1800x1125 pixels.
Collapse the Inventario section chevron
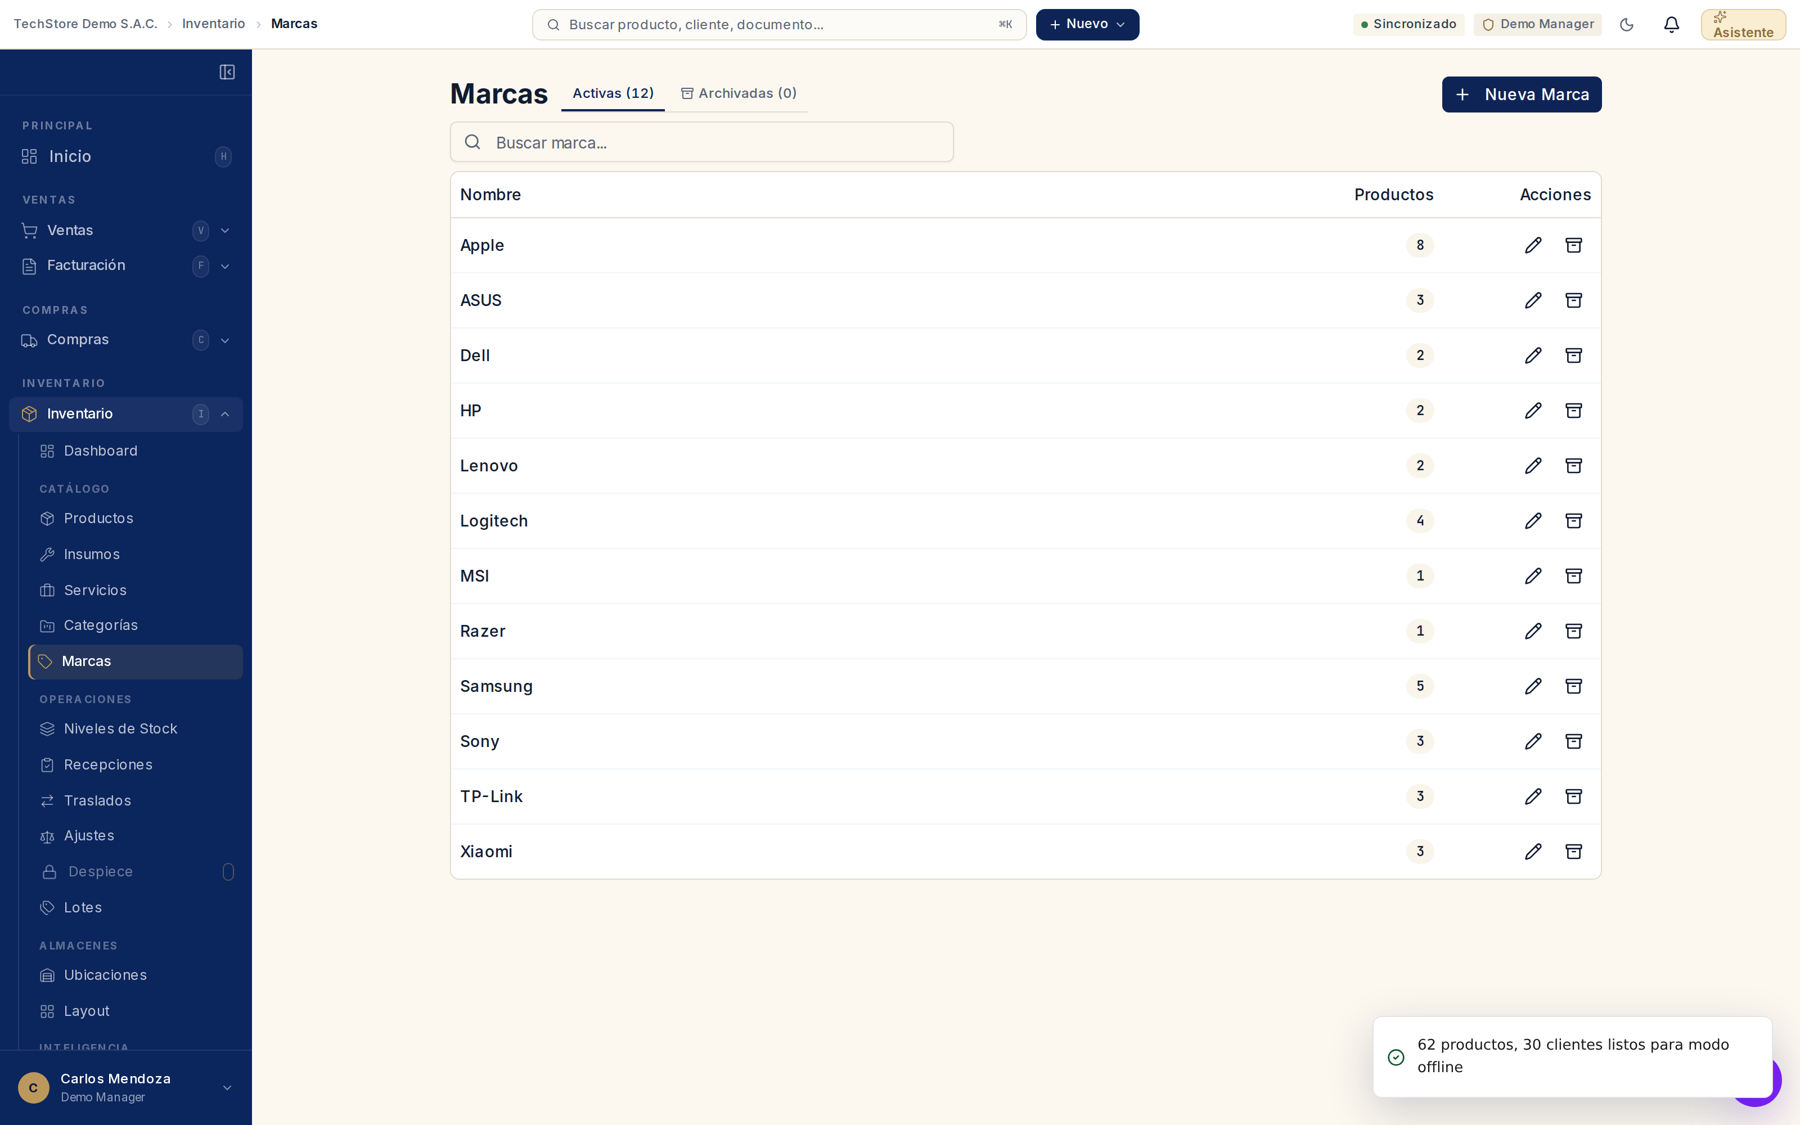(224, 413)
